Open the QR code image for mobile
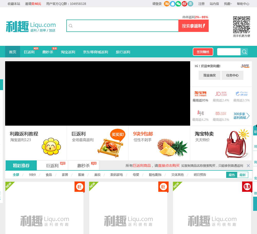This screenshot has height=234, width=257. 242,25
